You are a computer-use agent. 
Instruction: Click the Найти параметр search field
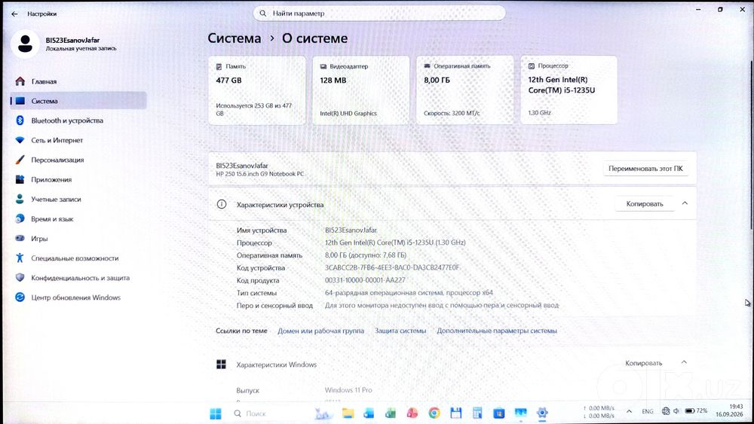379,14
